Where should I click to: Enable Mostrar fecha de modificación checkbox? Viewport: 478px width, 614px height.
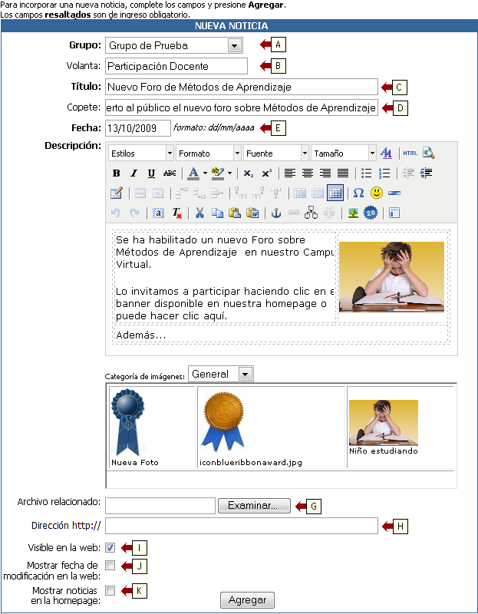click(x=110, y=566)
